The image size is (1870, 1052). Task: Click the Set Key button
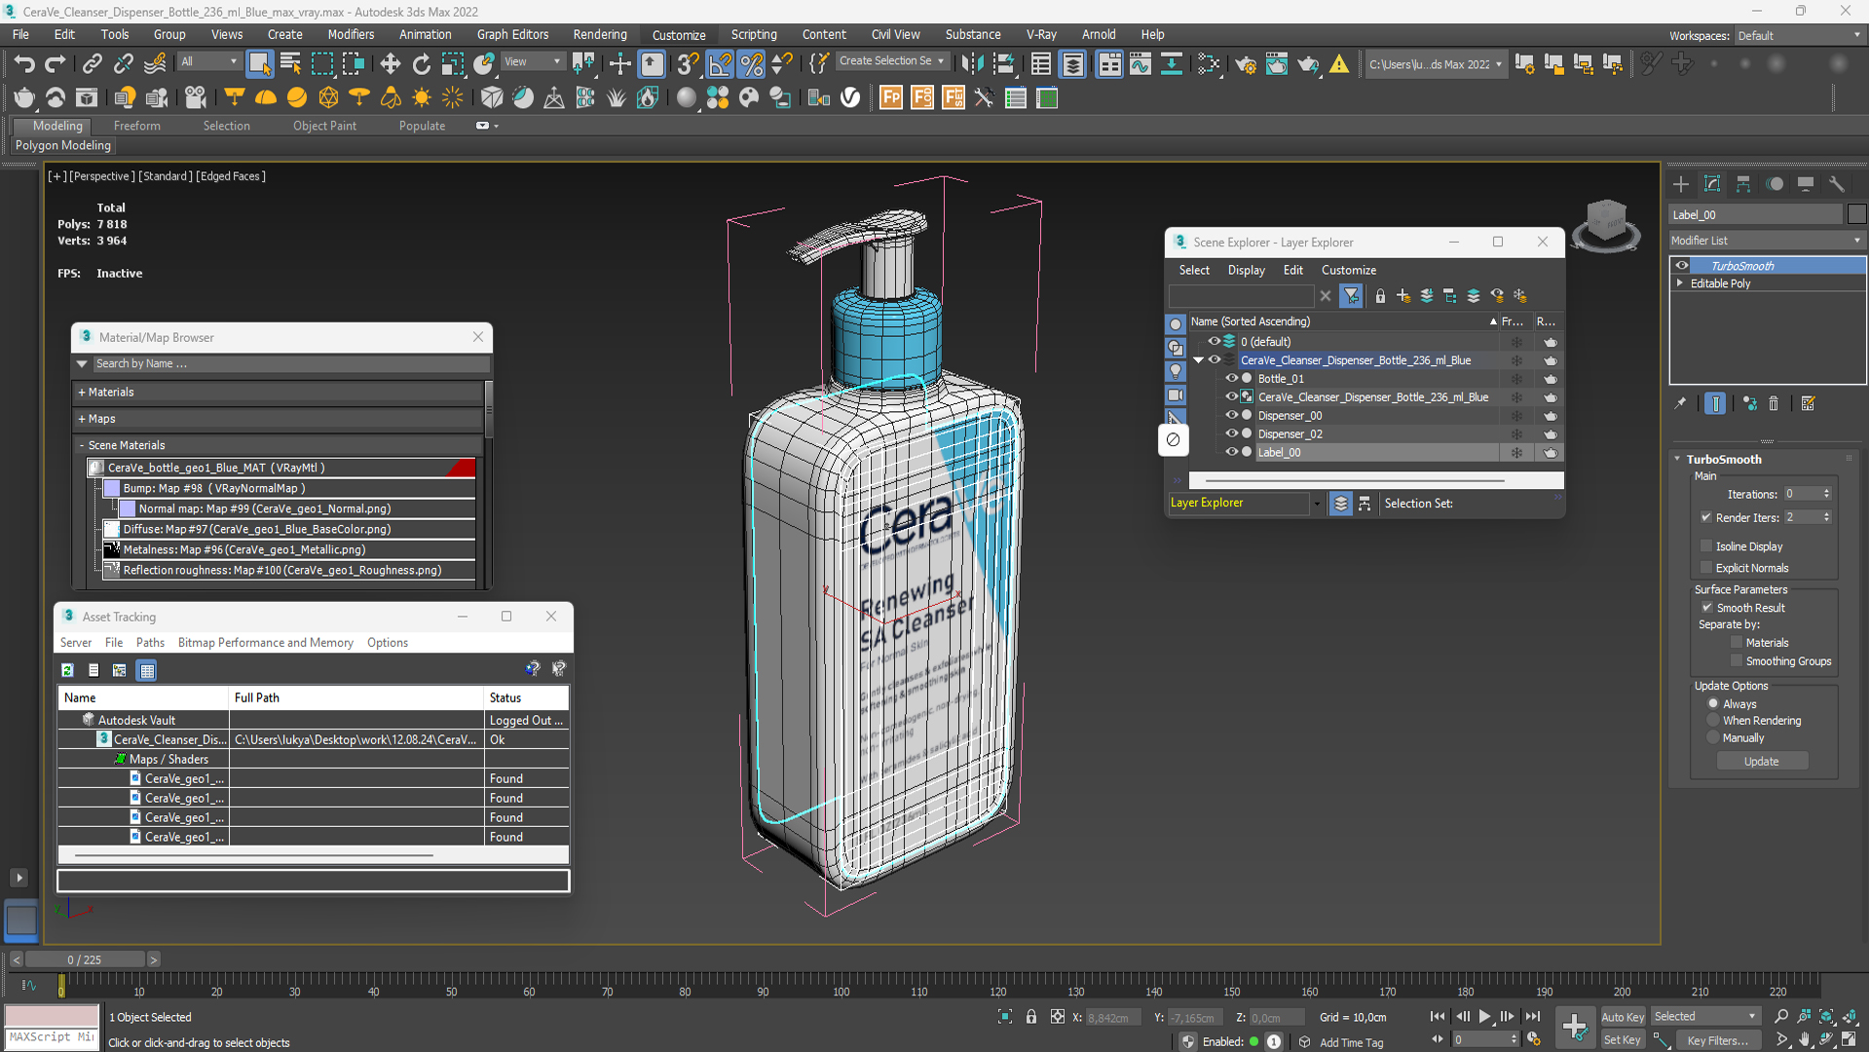[x=1623, y=1040]
